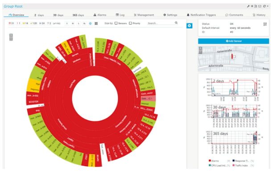Screen dimensions: 271x172
Task: Click the refresh icon in header
Action: point(264,6)
